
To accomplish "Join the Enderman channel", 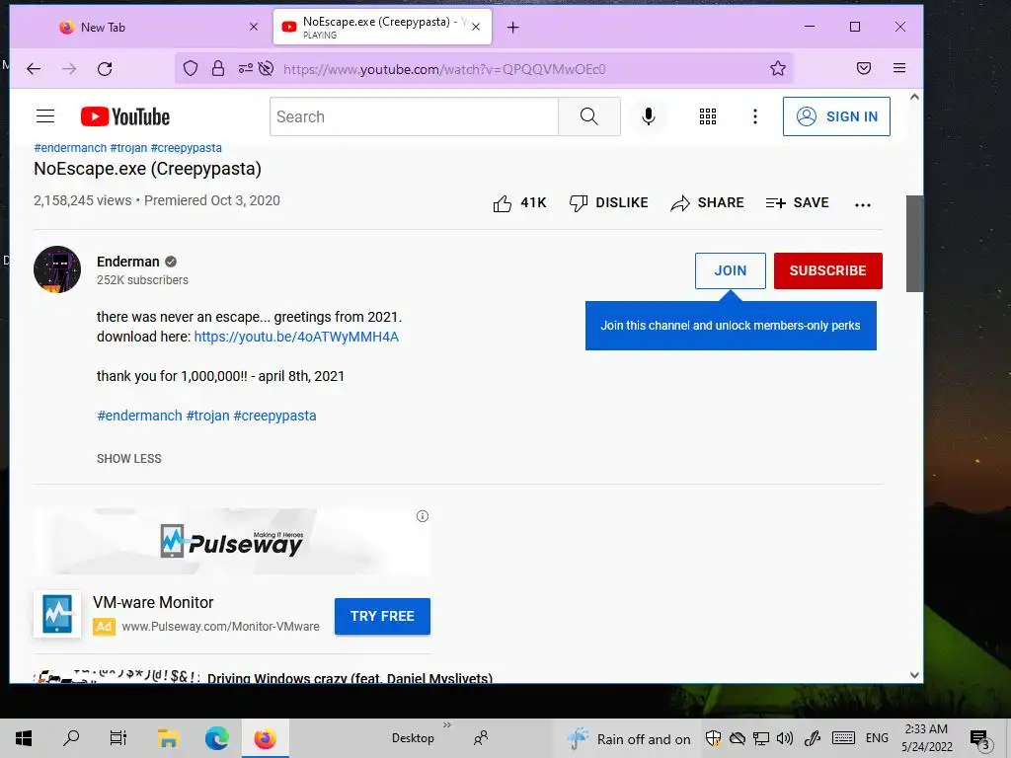I will coord(730,270).
